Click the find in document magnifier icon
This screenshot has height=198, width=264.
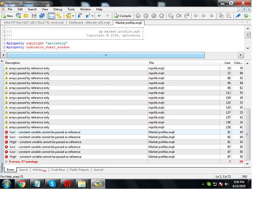pyautogui.click(x=229, y=16)
